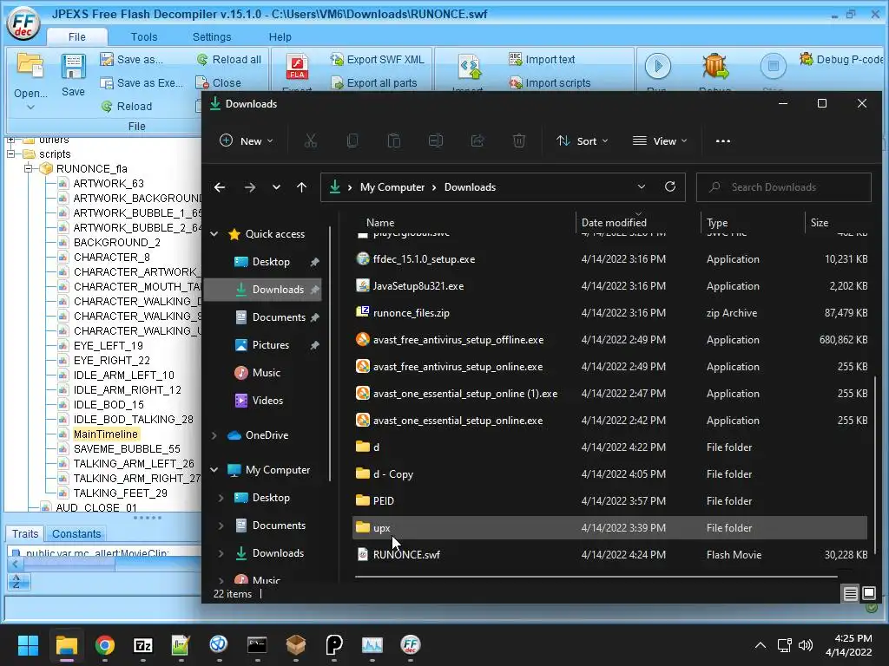This screenshot has width=889, height=666.
Task: Select the upx folder row
Action: click(x=609, y=527)
